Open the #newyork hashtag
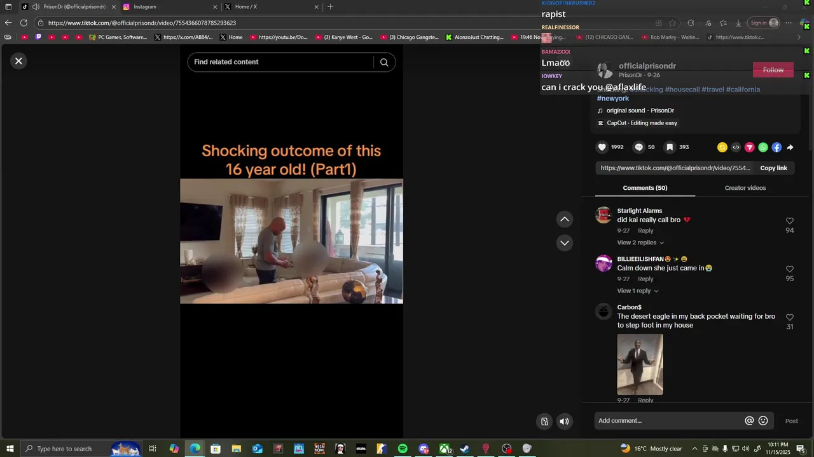Screen dimensions: 814x457 [613, 98]
